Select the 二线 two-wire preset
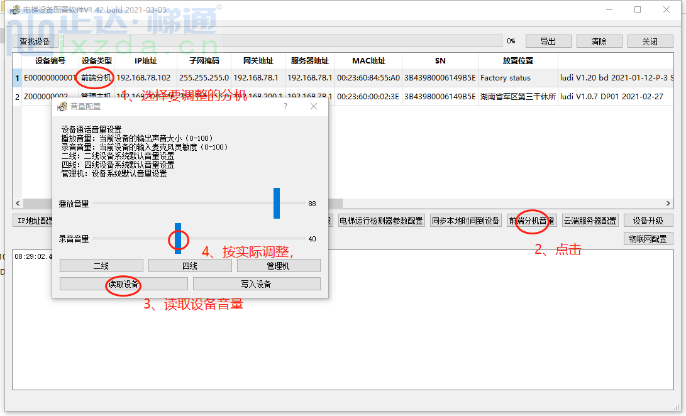The height and width of the screenshot is (416, 686). (x=101, y=265)
